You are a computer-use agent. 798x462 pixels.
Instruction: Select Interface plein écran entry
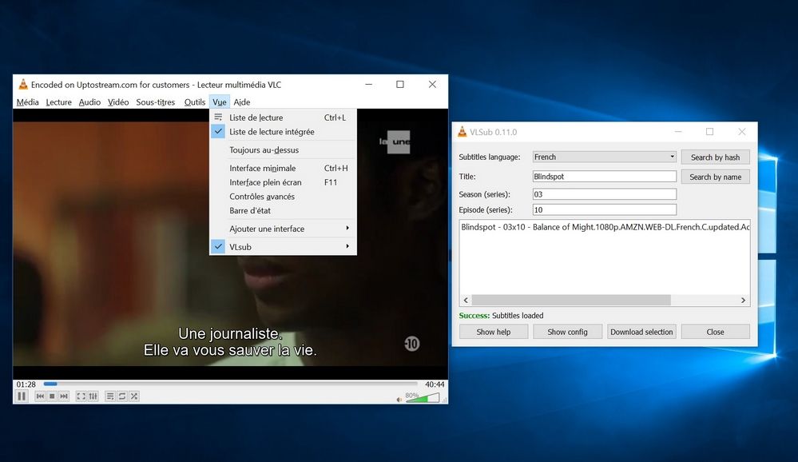[x=283, y=182]
